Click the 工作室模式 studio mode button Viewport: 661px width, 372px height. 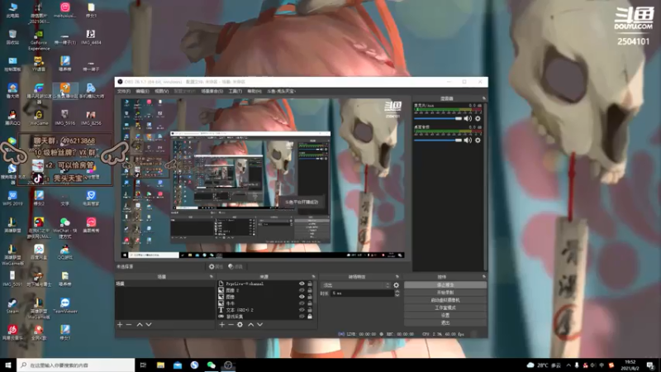tap(445, 308)
